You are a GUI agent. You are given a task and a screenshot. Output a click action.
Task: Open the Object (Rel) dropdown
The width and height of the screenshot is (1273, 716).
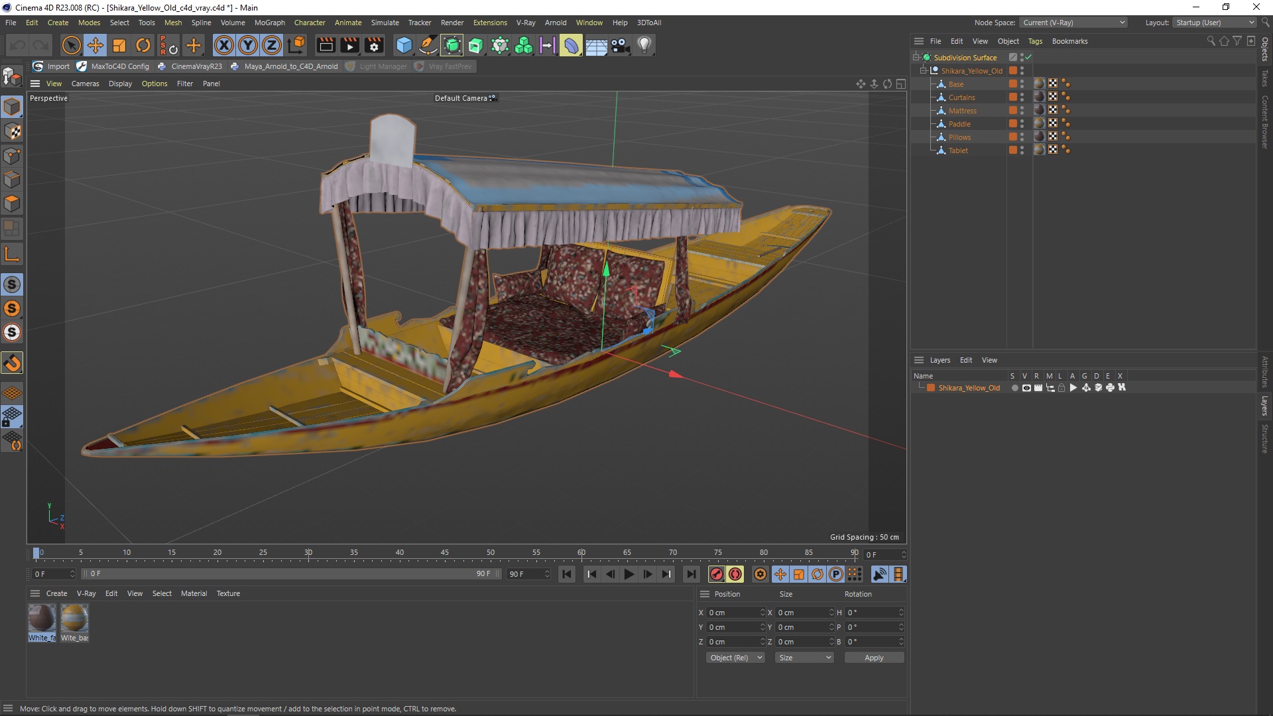(x=735, y=658)
